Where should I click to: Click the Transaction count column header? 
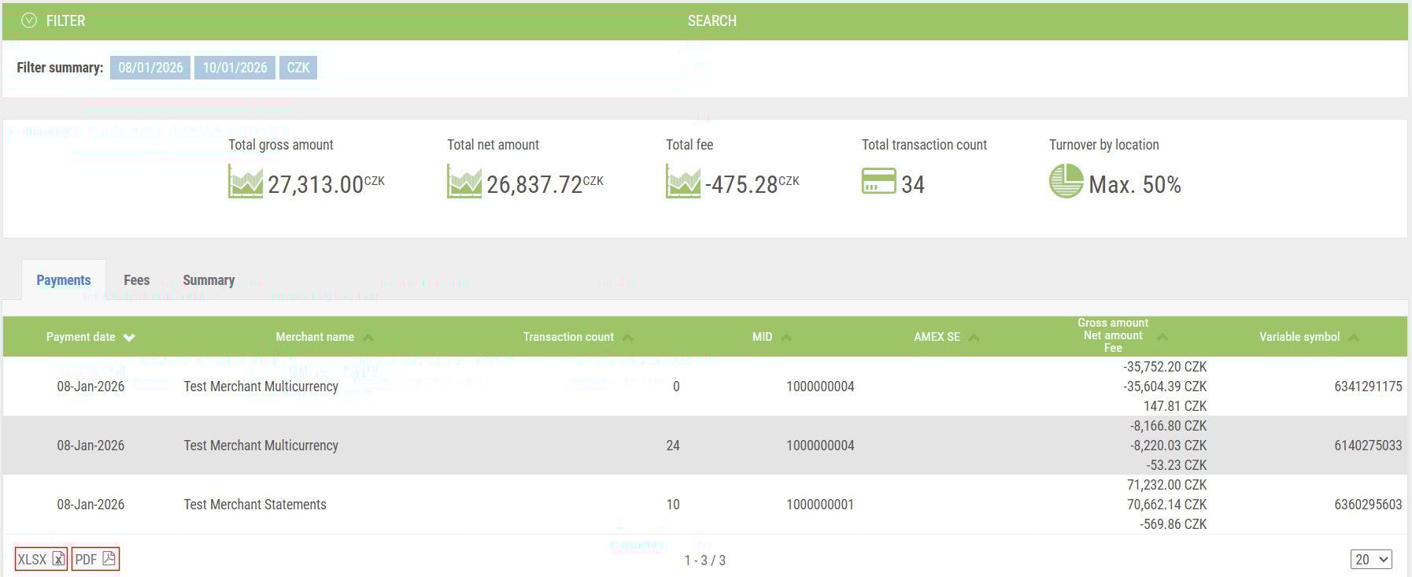click(568, 337)
